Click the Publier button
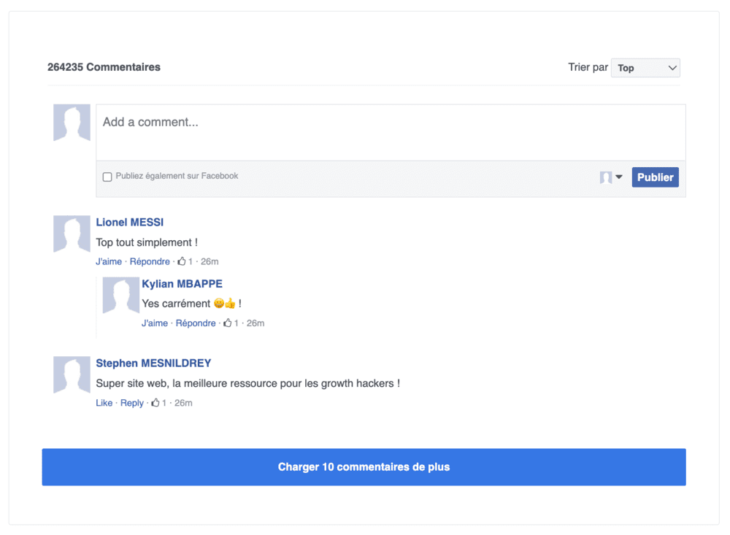 point(655,177)
